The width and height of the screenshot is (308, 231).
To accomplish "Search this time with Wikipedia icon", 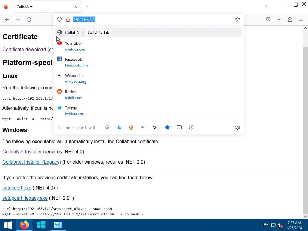I will [x=155, y=127].
